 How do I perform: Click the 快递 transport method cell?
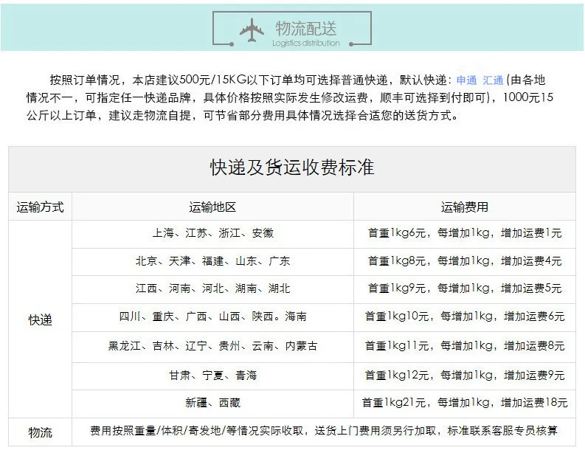pos(41,319)
